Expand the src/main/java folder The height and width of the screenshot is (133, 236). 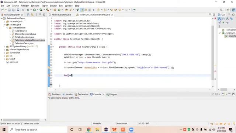[x=5, y=21]
